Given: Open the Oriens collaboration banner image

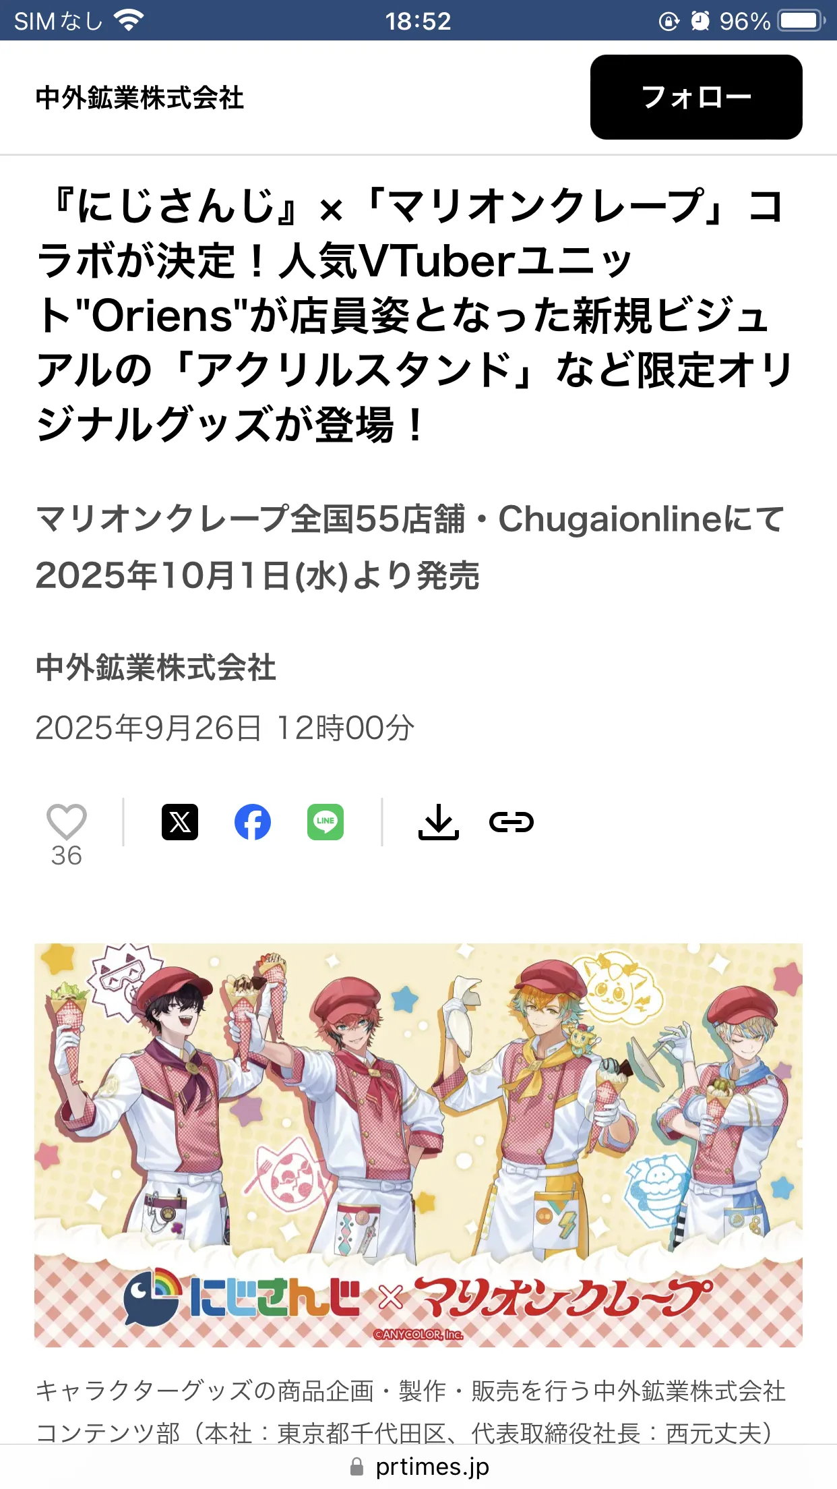Looking at the screenshot, I should pyautogui.click(x=418, y=1145).
